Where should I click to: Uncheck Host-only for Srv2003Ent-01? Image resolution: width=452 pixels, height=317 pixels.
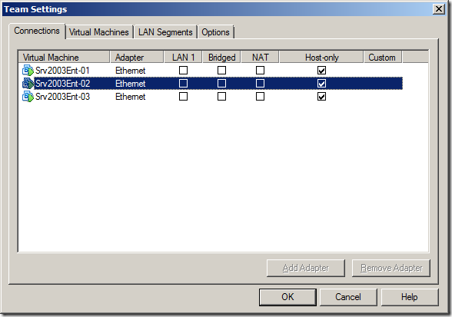(321, 71)
